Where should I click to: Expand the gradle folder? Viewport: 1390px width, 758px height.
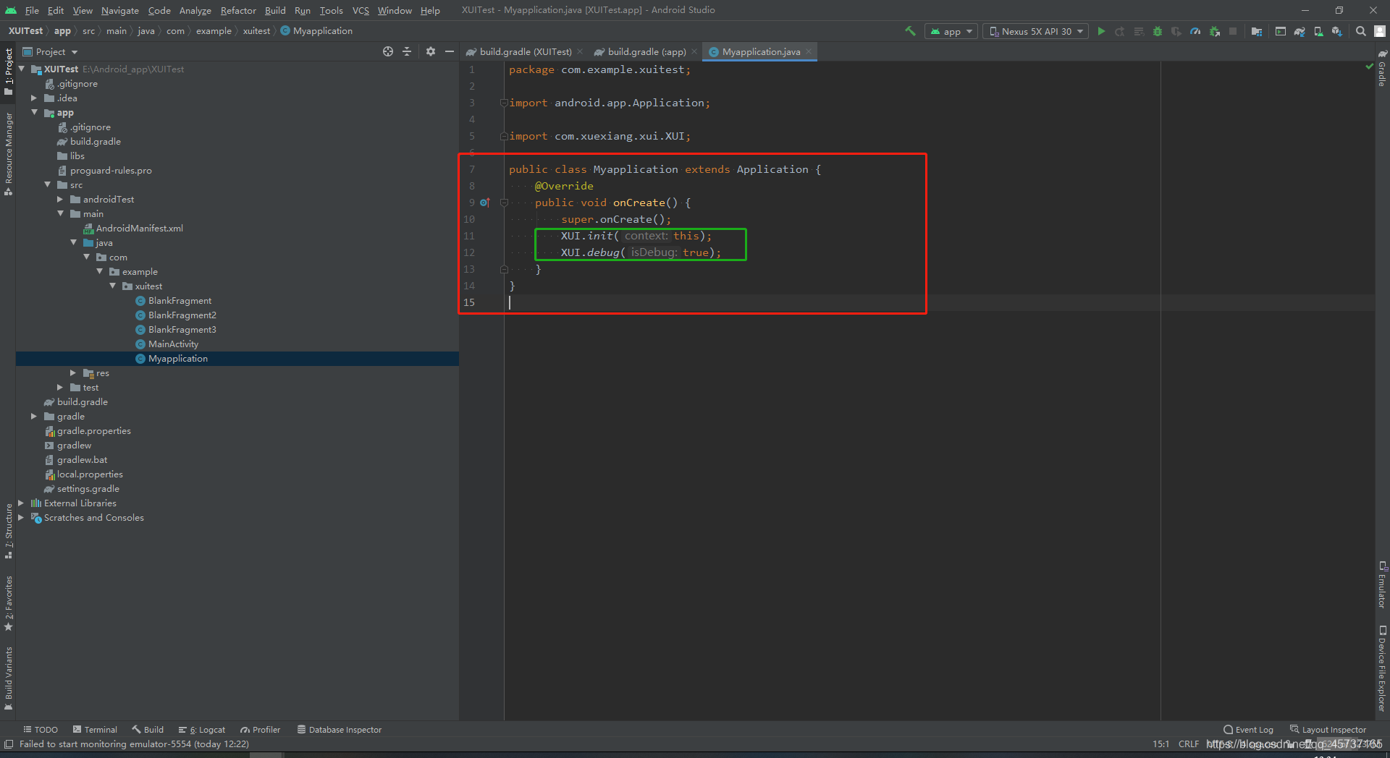click(33, 416)
